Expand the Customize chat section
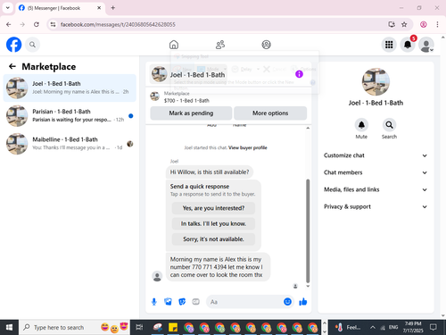The height and width of the screenshot is (335, 446). (376, 155)
